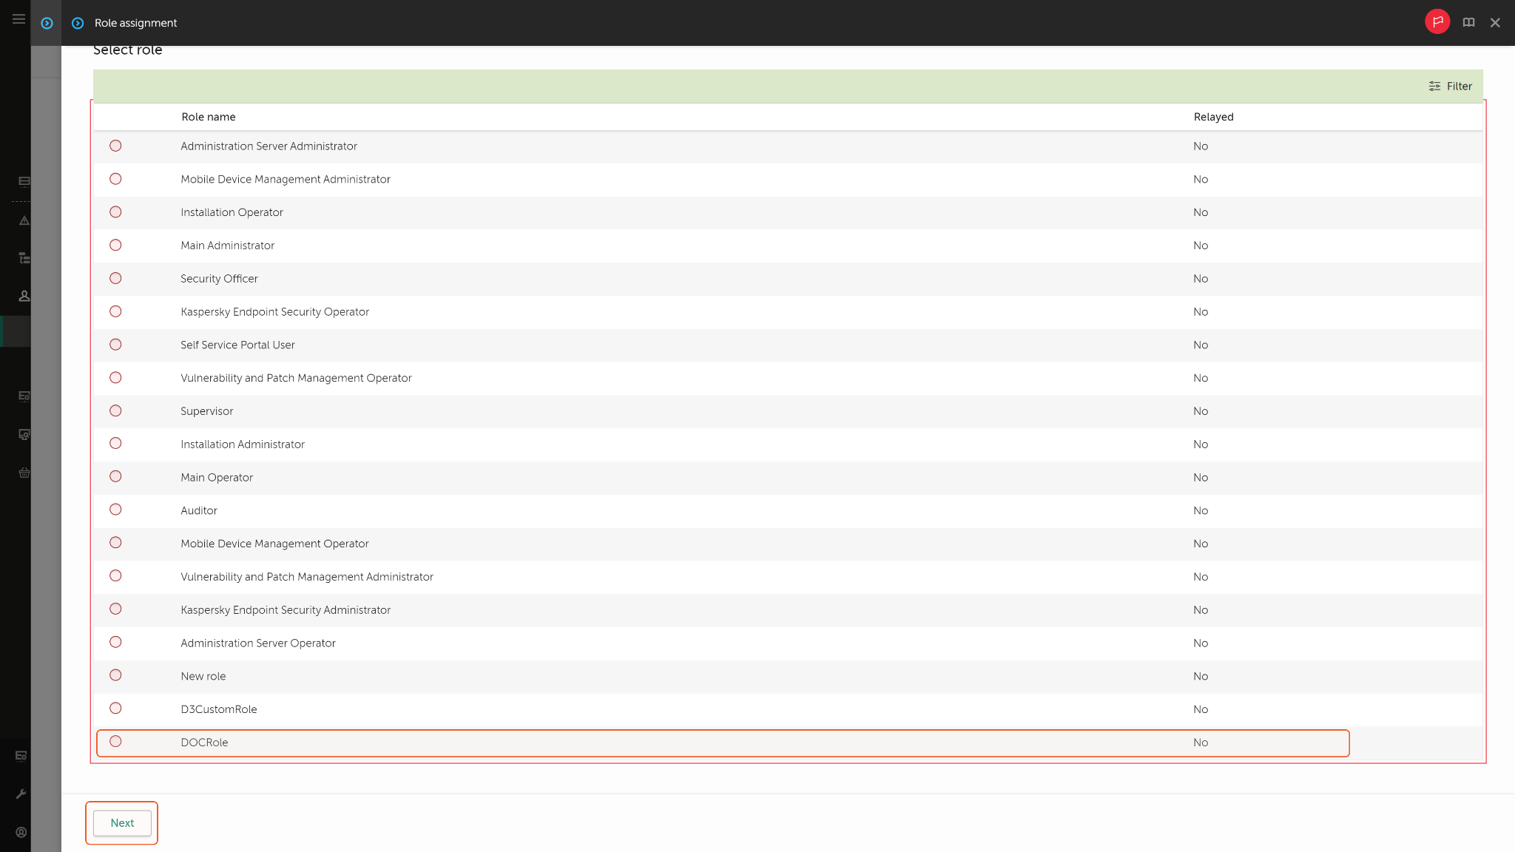Click the Relayed column header

coord(1213,117)
